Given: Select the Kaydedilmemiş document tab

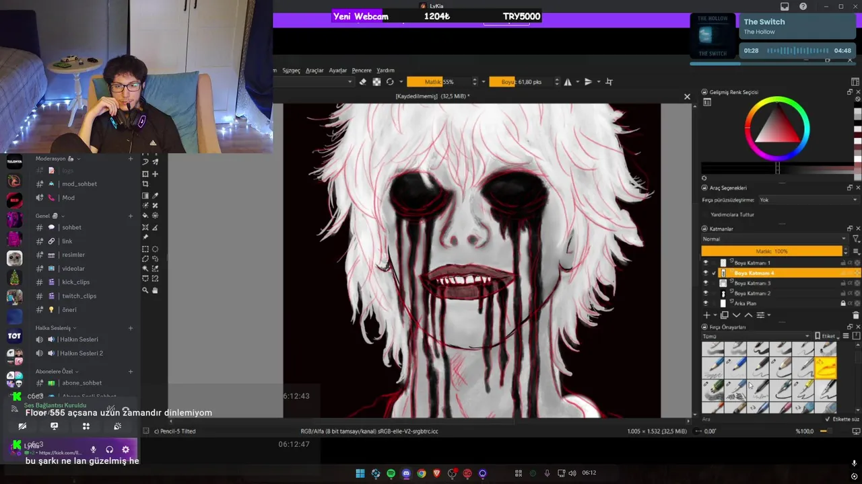Looking at the screenshot, I should coord(433,96).
